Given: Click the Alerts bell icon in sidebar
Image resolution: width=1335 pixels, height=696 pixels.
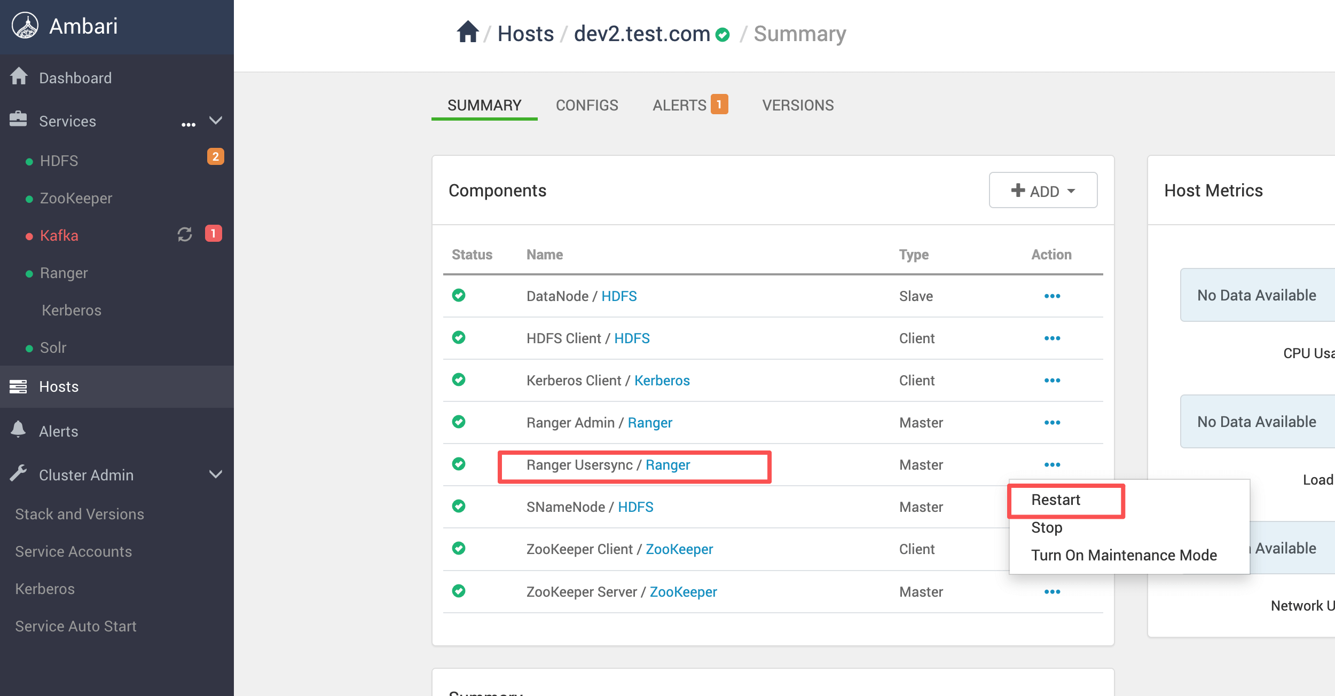Looking at the screenshot, I should point(18,430).
